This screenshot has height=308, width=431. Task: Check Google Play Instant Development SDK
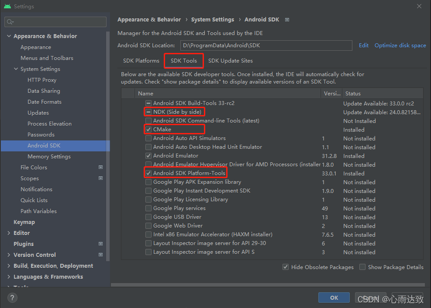(x=148, y=191)
